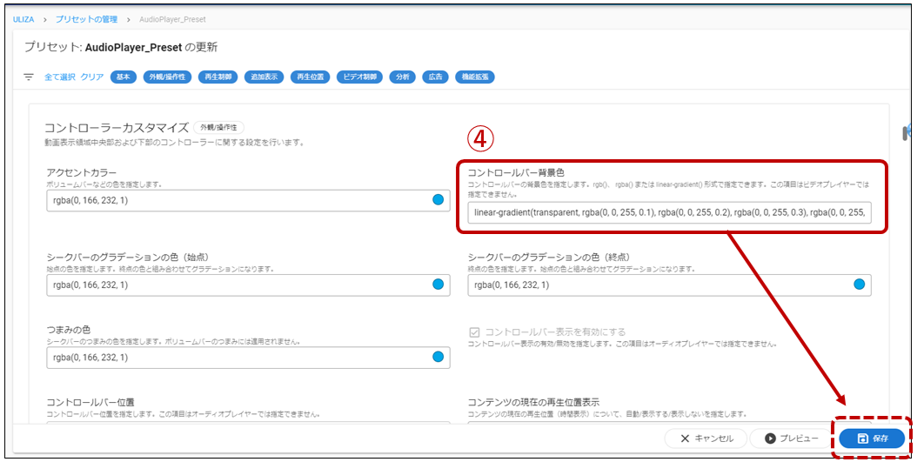Toggle the コントロールバー表示を有効にする checkbox
Image resolution: width=917 pixels, height=462 pixels.
coord(474,332)
